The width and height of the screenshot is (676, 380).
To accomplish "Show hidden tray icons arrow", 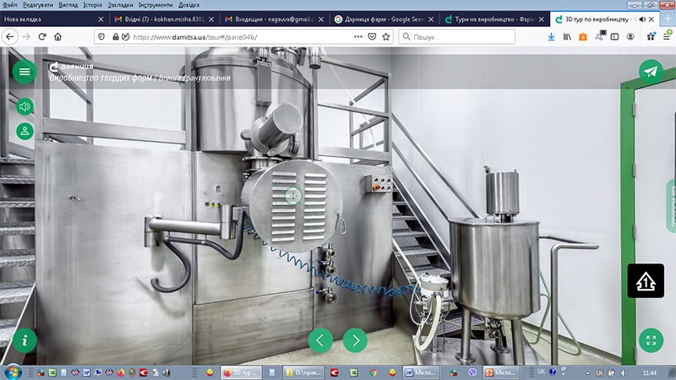I will [x=587, y=372].
